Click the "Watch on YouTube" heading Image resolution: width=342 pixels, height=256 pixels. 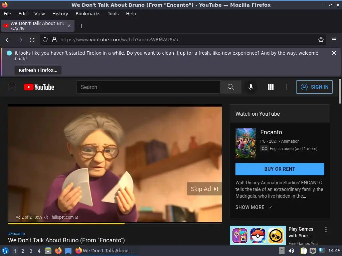(x=258, y=114)
